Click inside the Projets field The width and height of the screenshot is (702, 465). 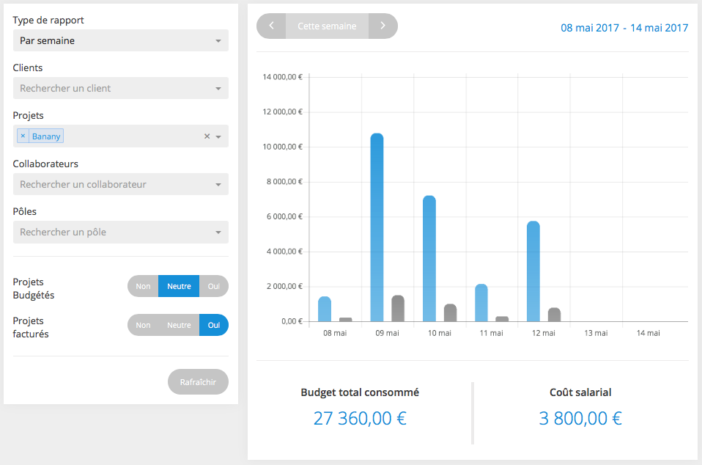click(132, 136)
